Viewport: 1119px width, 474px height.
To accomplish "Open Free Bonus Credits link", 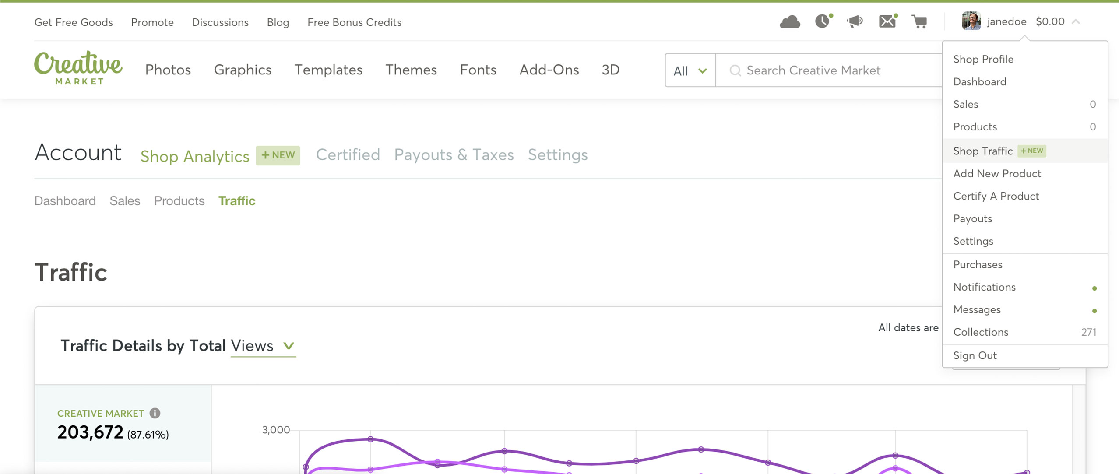I will coord(354,22).
